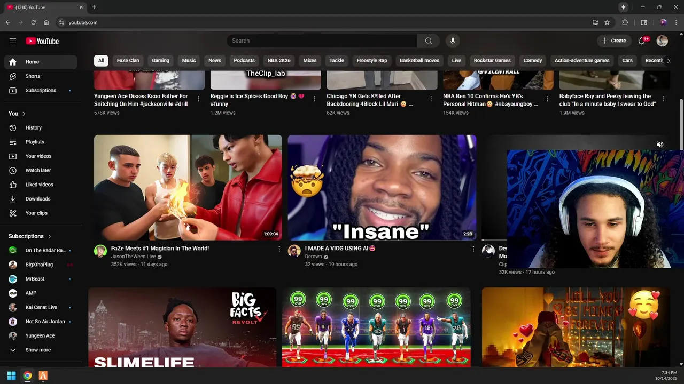The width and height of the screenshot is (684, 384).
Task: Click the address bar youtube.com
Action: 83,22
